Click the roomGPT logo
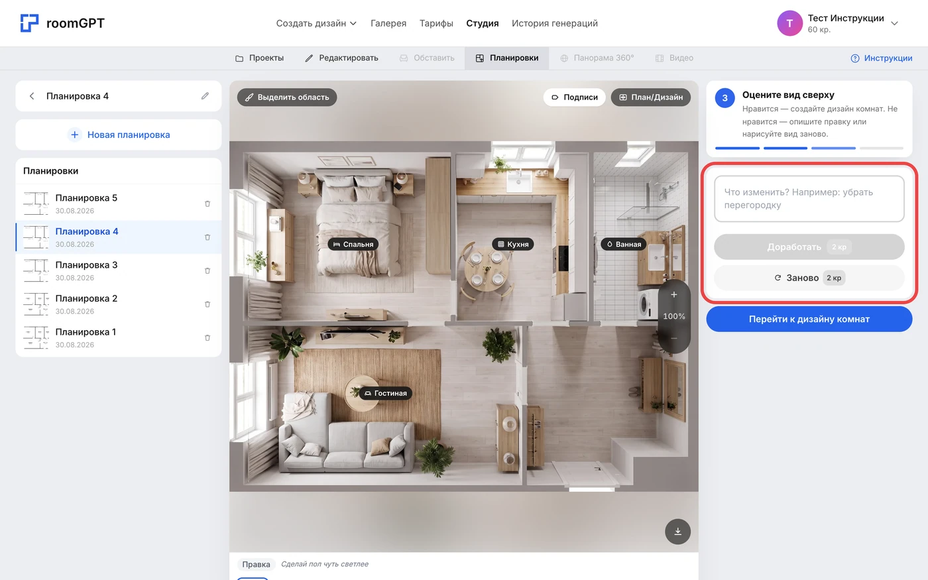Screen dimensions: 928x580 [62, 23]
